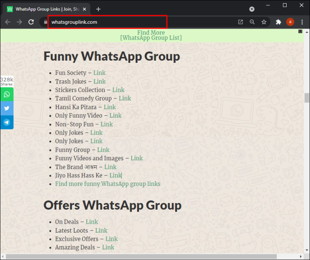Select the WhatsApp Group Links tab
This screenshot has width=310, height=260.
[x=47, y=9]
